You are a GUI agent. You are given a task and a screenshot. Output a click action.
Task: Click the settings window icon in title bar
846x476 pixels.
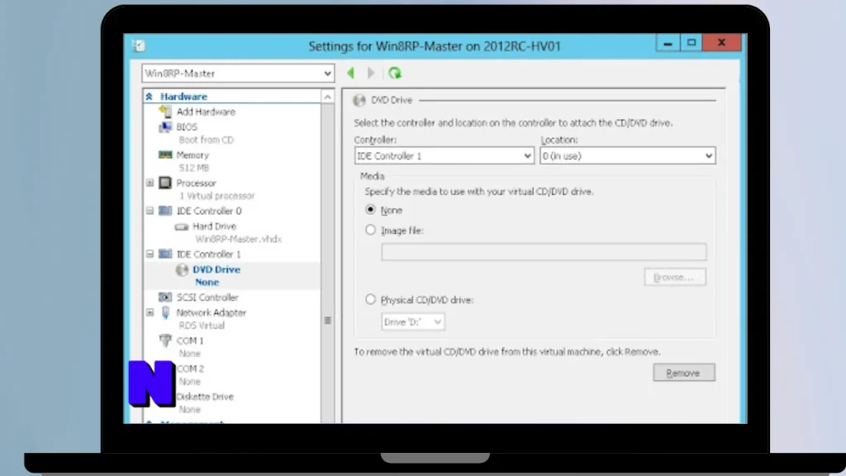(x=139, y=46)
